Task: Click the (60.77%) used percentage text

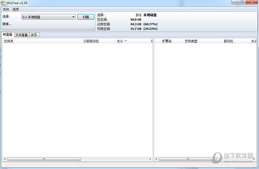Action: (151, 24)
